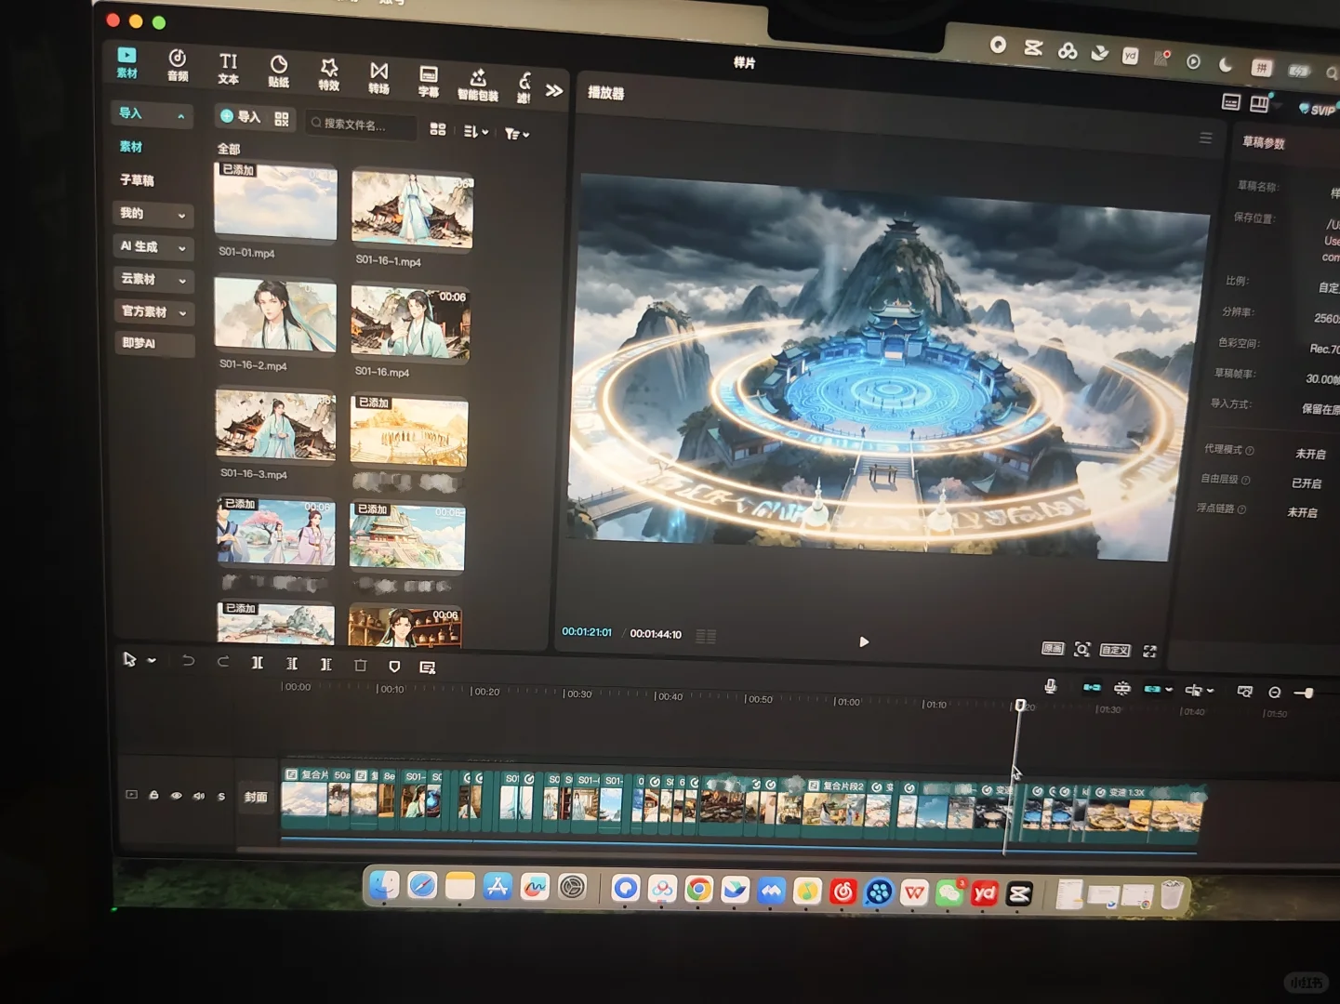
Task: Click the 原画 original quality button
Action: click(1053, 649)
